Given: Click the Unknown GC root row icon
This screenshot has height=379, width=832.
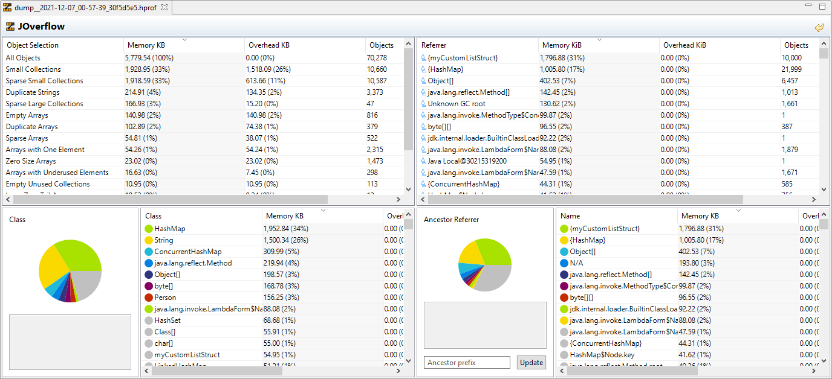Looking at the screenshot, I should tap(424, 104).
